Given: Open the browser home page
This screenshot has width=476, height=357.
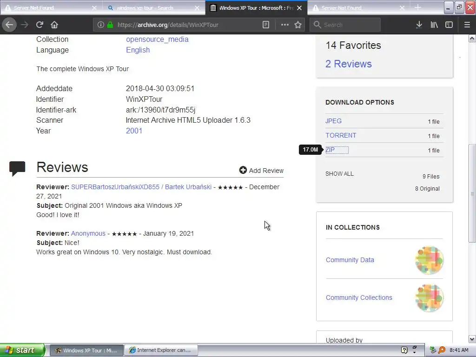Looking at the screenshot, I should (54, 25).
